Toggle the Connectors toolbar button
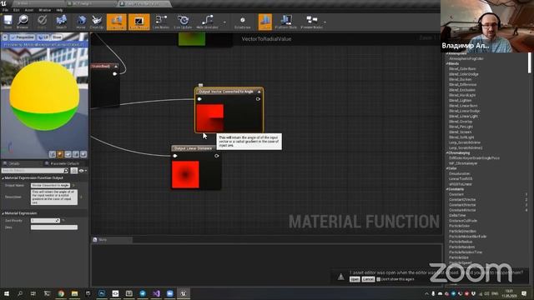 pos(117,22)
